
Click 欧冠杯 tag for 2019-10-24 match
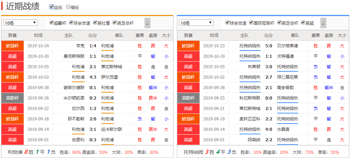pos(12,46)
